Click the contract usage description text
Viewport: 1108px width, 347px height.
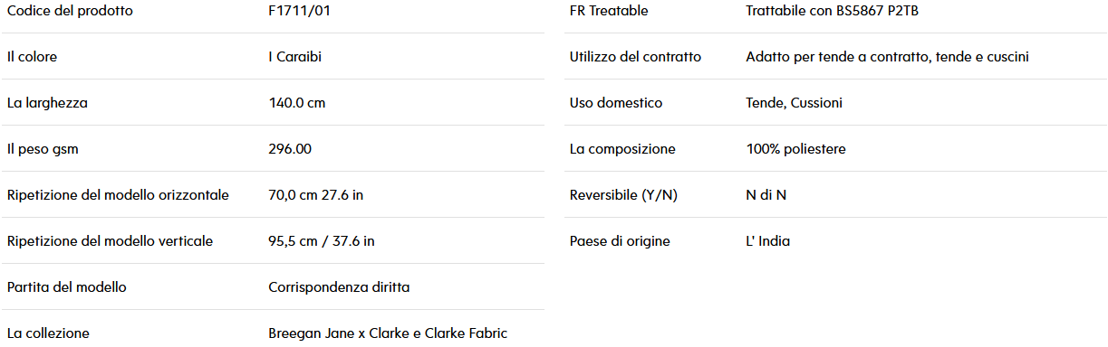point(888,57)
